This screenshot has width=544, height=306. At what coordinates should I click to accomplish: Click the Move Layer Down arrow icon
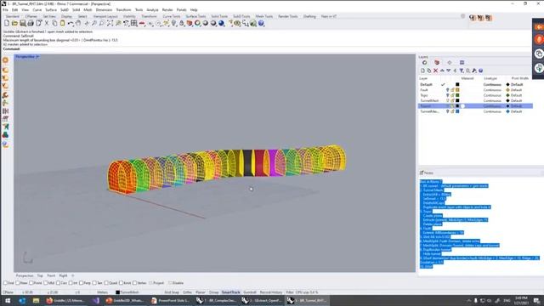pos(448,71)
